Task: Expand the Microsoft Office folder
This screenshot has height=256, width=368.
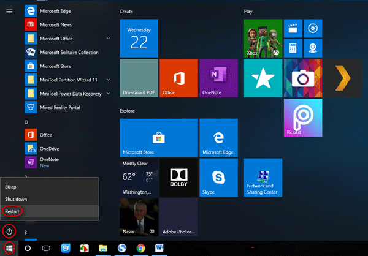Action: point(108,39)
